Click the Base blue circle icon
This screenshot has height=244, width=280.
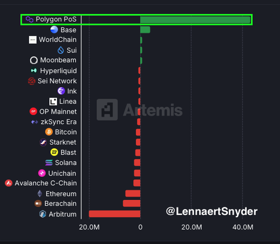click(x=54, y=30)
